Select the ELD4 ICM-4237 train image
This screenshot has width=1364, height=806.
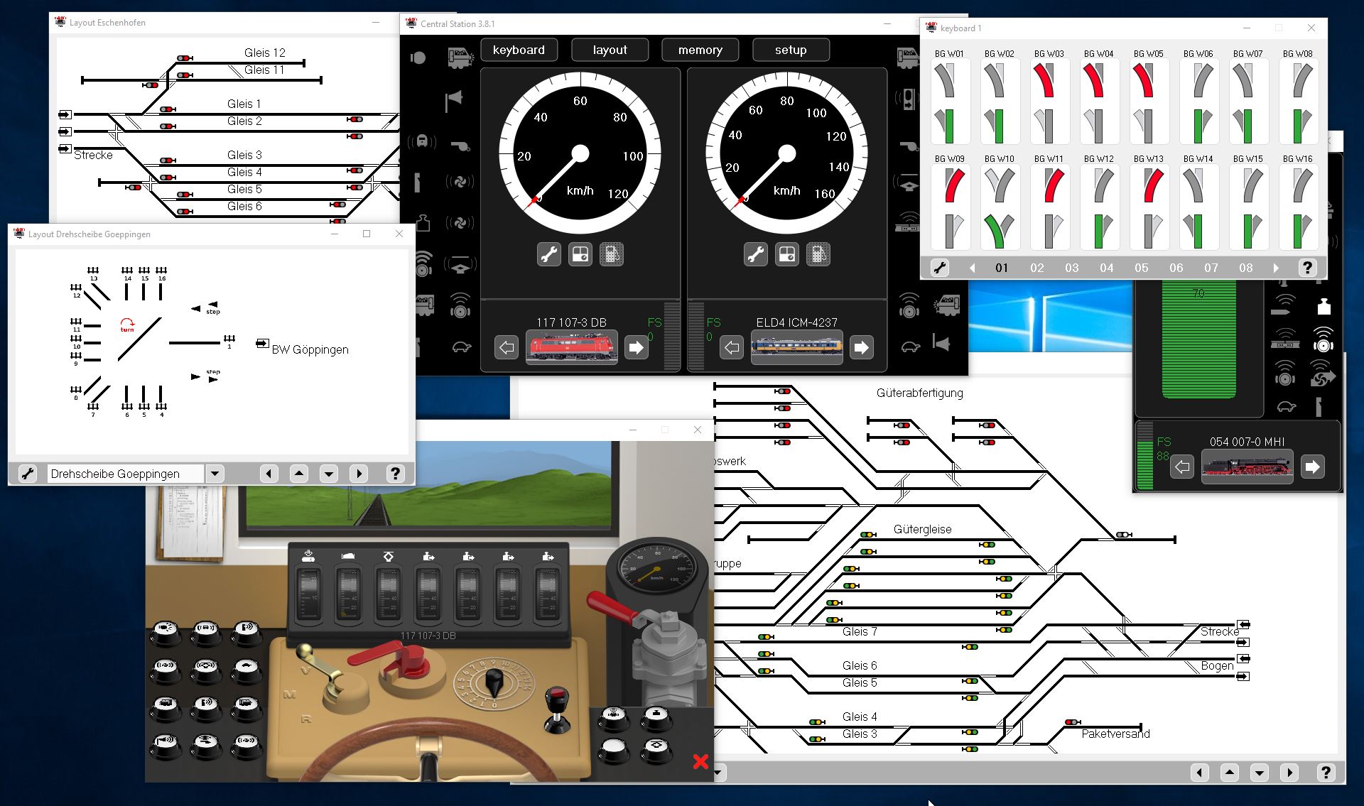point(796,347)
